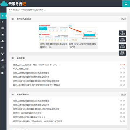This screenshot has width=130, height=130.
Task: Open caption 阿里云24元轻量应用服务器购买方法
Action: coord(83,45)
